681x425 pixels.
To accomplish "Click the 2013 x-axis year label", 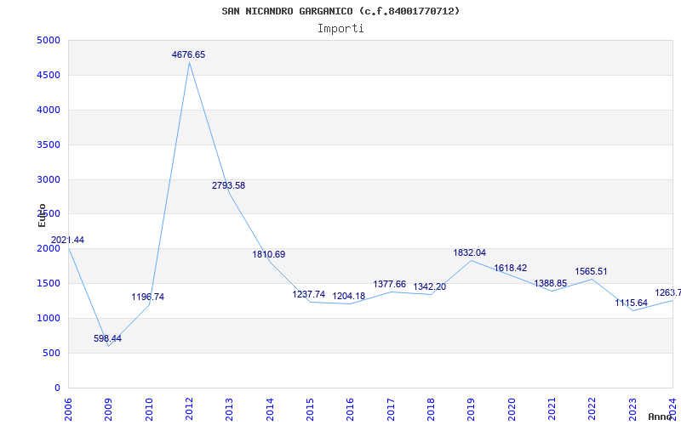I will pos(229,410).
